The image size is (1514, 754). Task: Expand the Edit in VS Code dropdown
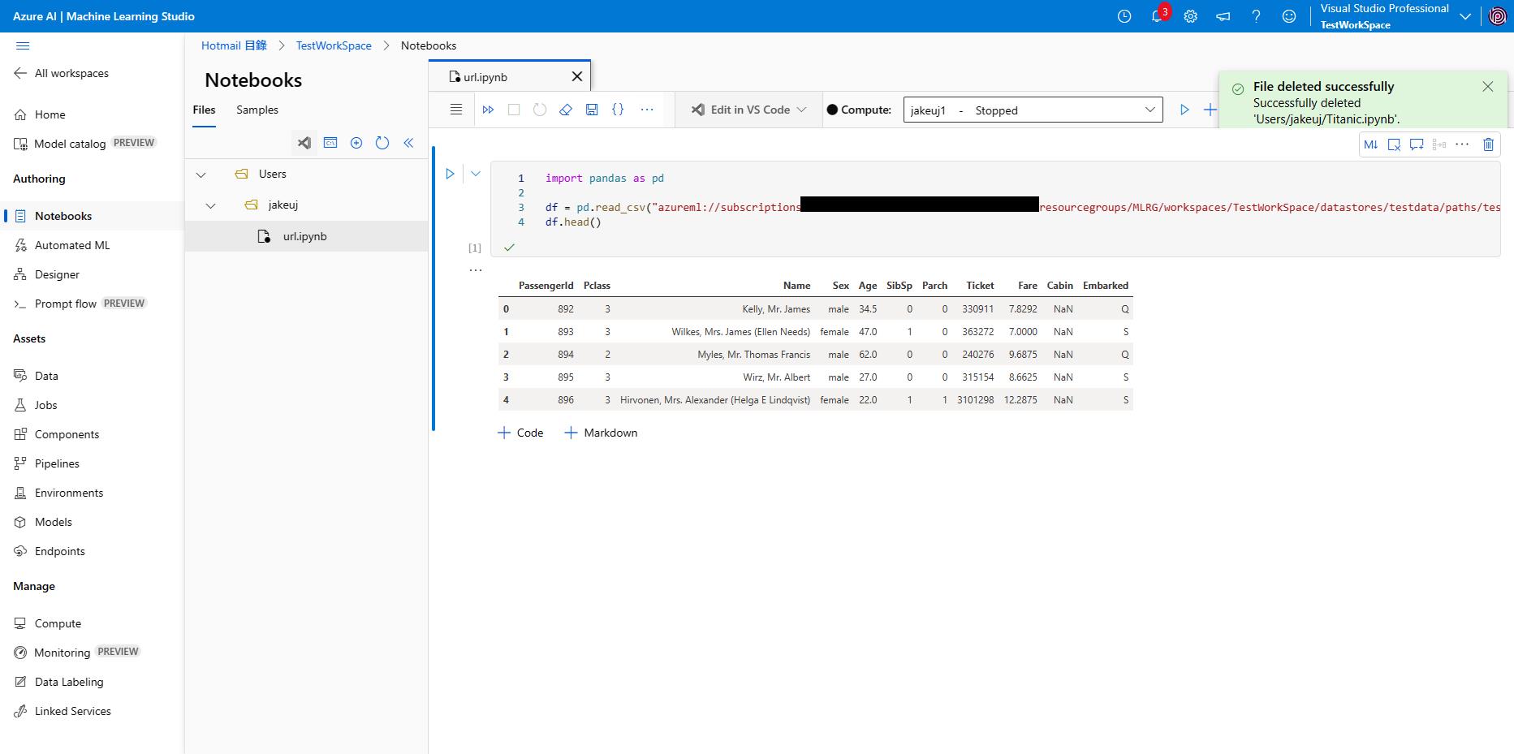click(x=800, y=110)
